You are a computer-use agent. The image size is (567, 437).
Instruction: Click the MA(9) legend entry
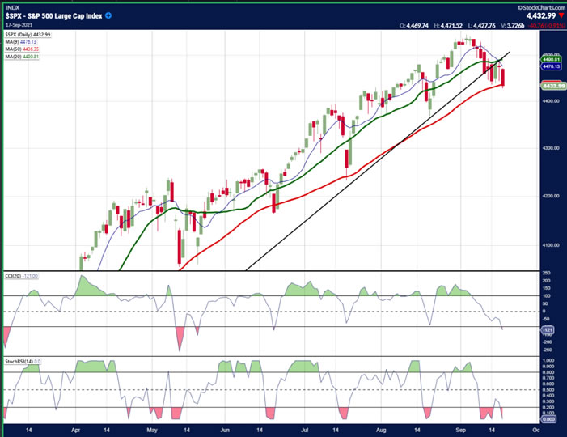point(20,42)
